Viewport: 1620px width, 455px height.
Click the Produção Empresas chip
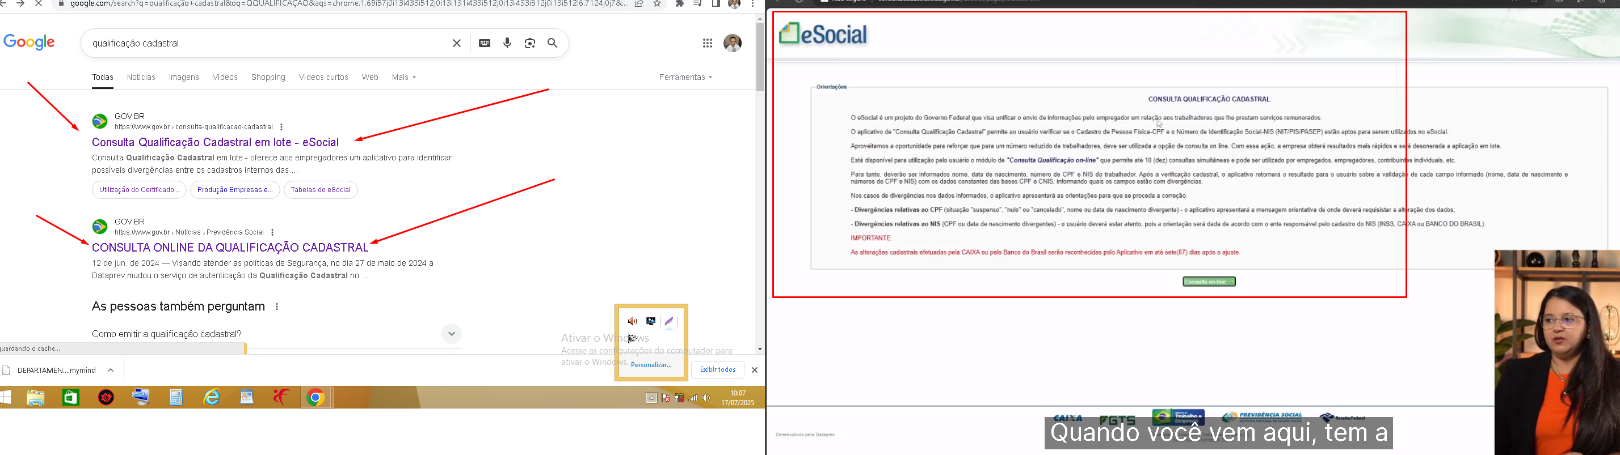[234, 190]
